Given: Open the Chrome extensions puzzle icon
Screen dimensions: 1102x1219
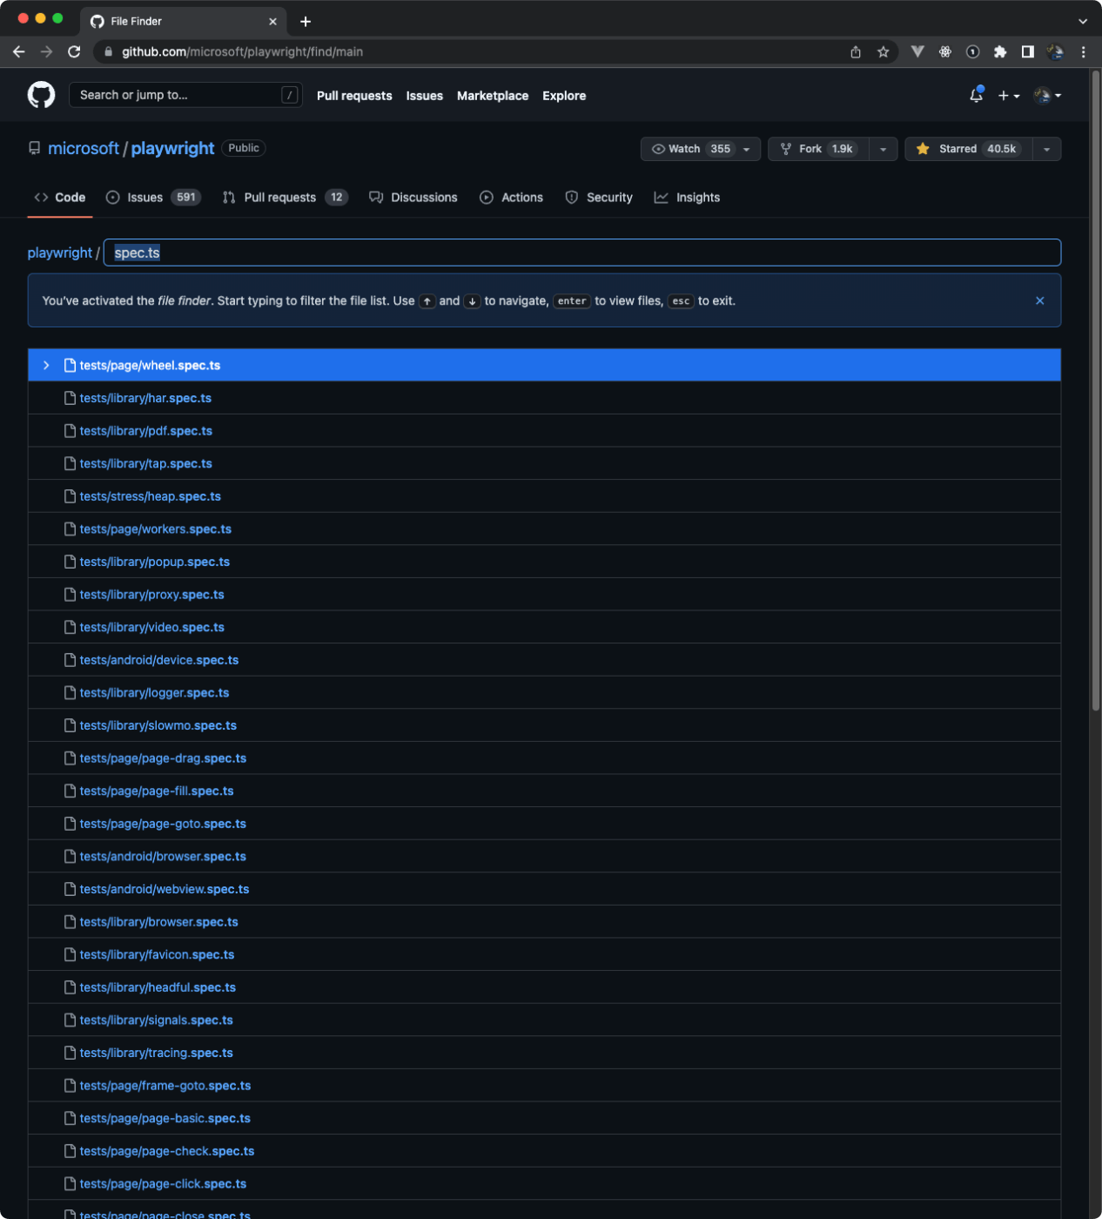Looking at the screenshot, I should tap(1000, 52).
